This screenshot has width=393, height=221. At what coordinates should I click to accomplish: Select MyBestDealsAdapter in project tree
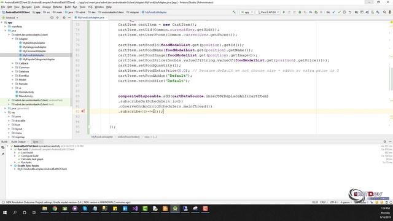pos(34,43)
